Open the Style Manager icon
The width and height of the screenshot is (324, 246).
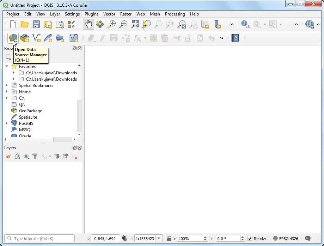(x=71, y=24)
